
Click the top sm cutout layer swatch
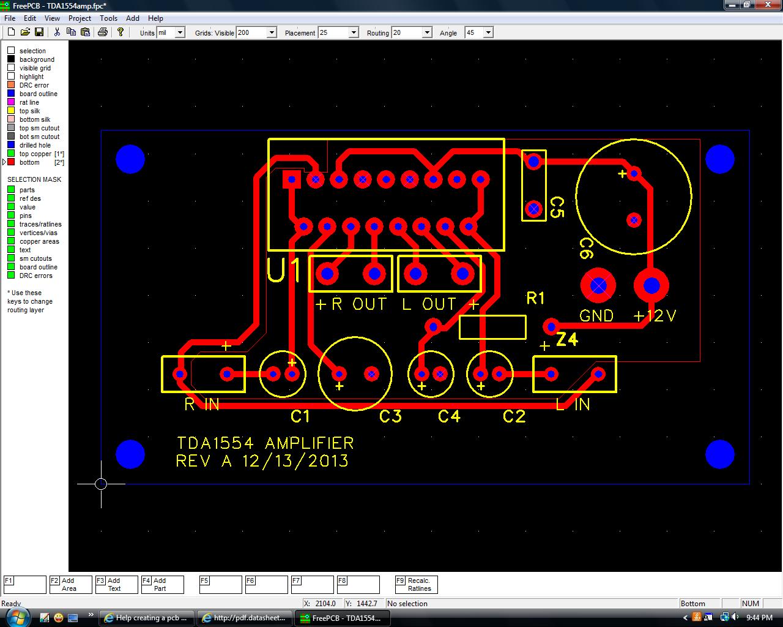pos(11,128)
